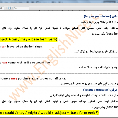Click sentence "leave when the bell rings."
The image size is (118, 118).
(x=25, y=47)
